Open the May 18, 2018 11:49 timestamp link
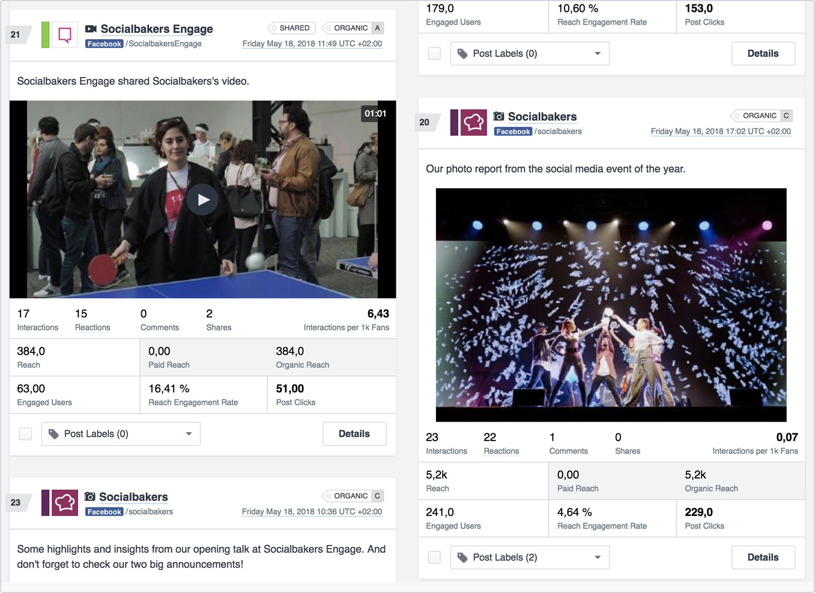The height and width of the screenshot is (593, 815). 312,44
